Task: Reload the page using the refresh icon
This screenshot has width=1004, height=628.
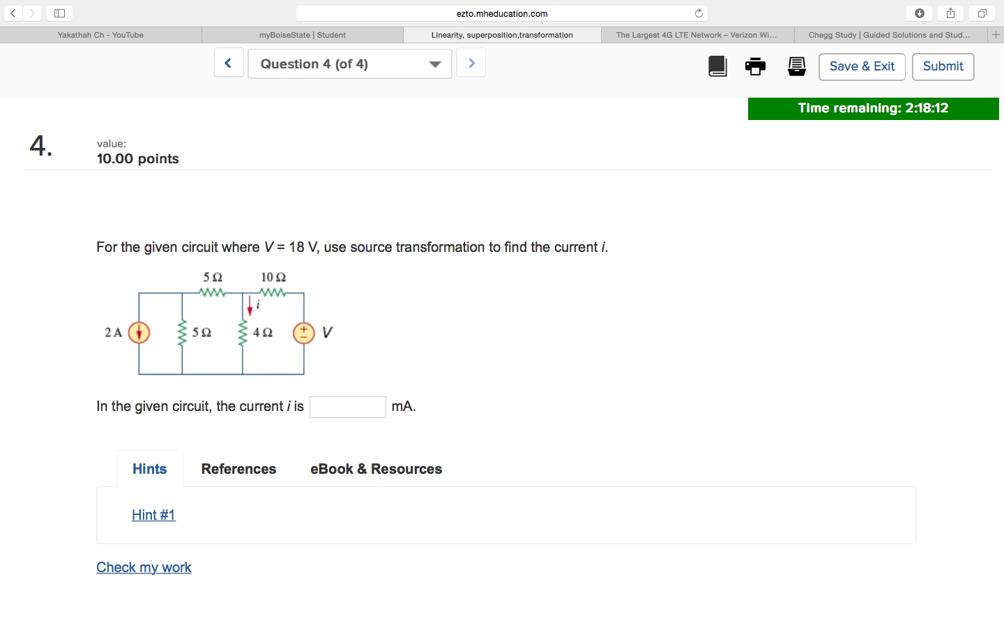Action: pyautogui.click(x=698, y=13)
